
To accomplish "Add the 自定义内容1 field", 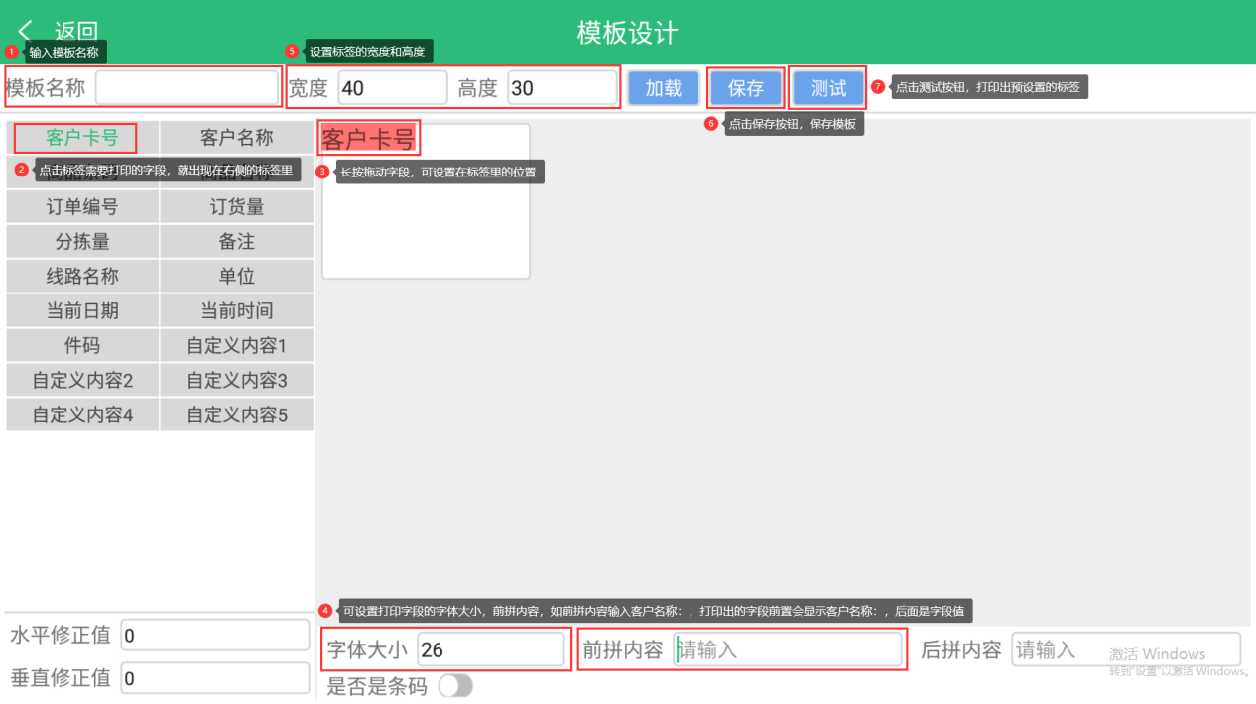I will (236, 346).
